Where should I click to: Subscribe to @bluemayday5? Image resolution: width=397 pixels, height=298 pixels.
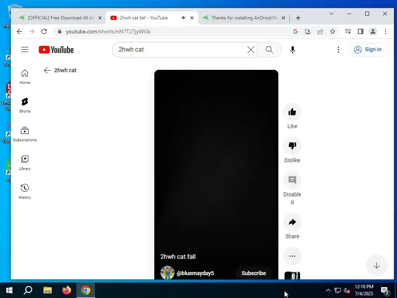pyautogui.click(x=254, y=273)
